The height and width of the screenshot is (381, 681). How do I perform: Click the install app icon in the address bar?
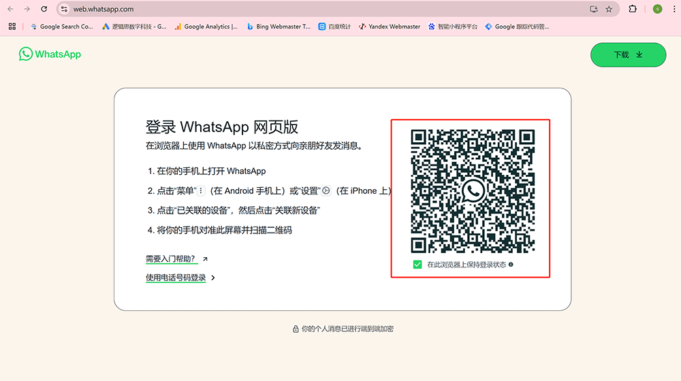[x=594, y=9]
